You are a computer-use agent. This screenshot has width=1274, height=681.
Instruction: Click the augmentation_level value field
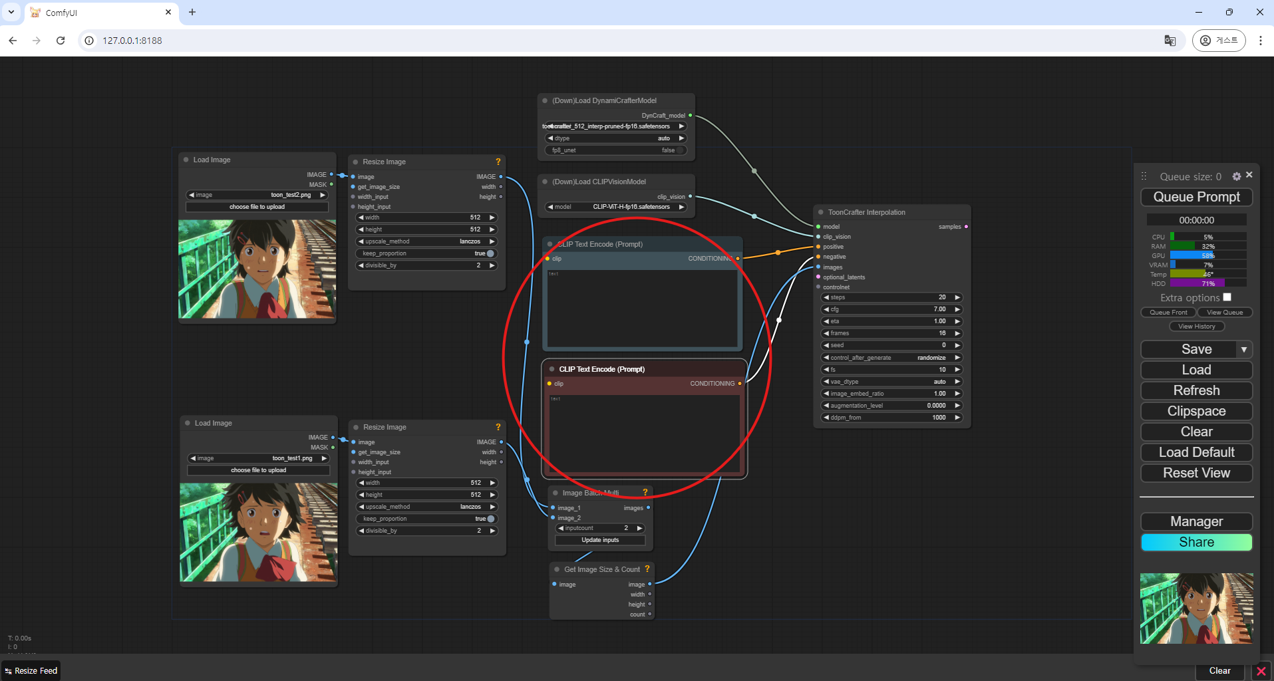click(892, 406)
